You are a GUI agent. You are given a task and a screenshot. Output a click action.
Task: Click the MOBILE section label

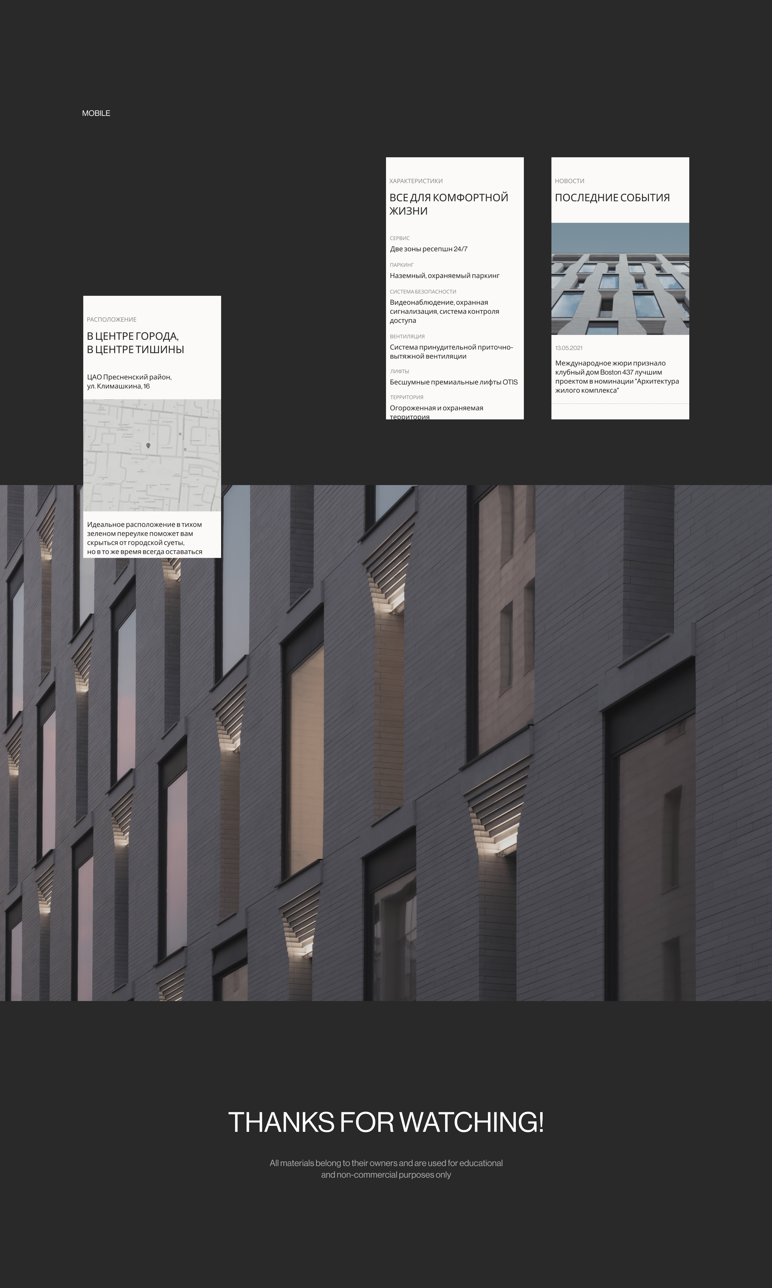tap(96, 113)
